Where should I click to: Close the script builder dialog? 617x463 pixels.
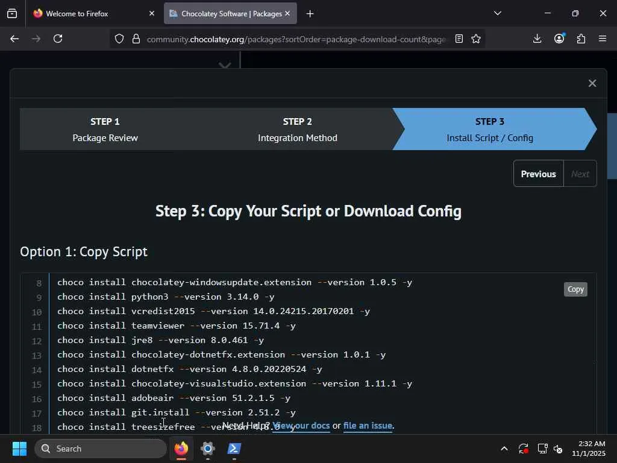592,83
